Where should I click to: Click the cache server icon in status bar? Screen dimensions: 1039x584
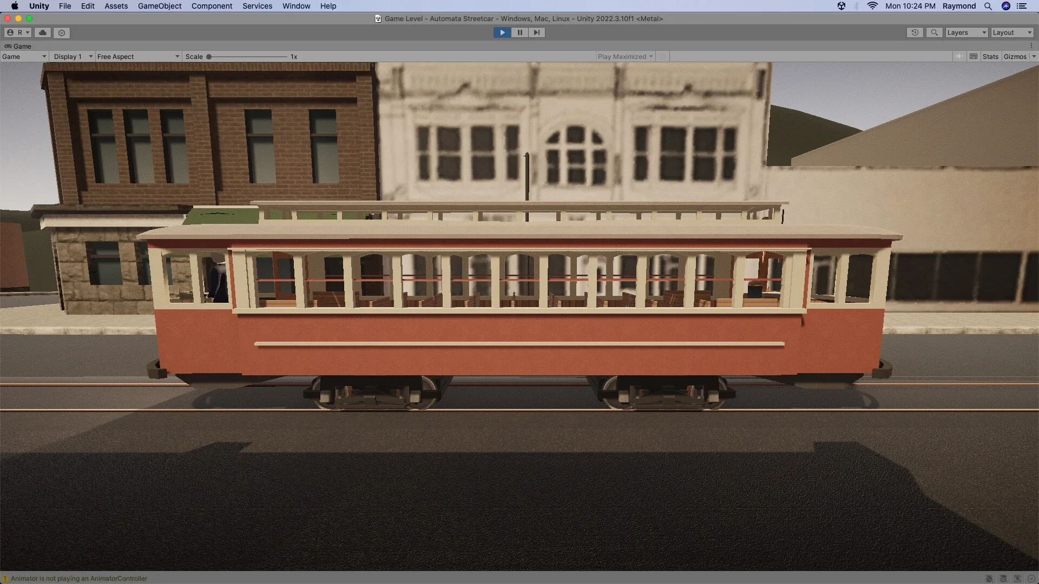click(x=1004, y=578)
